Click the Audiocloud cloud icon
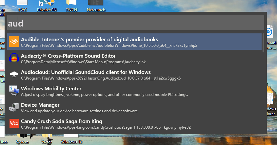 [14, 74]
